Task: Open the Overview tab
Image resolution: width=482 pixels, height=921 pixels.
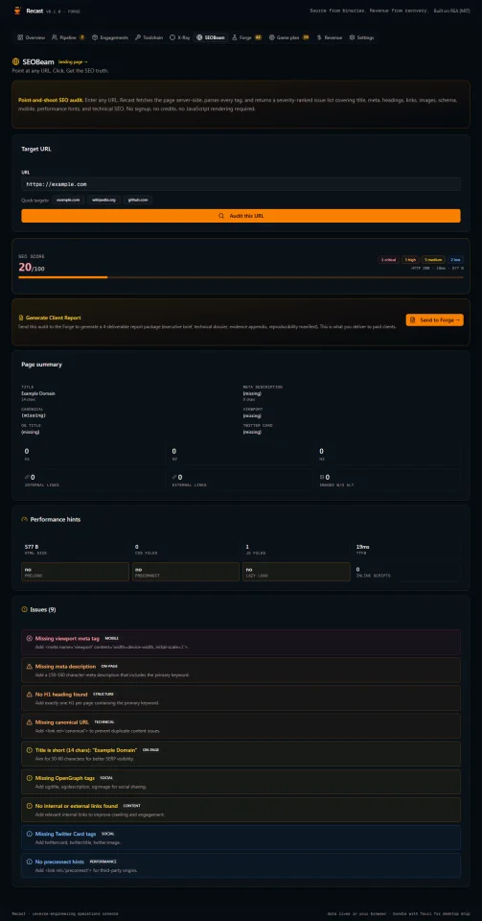Action: coord(31,37)
